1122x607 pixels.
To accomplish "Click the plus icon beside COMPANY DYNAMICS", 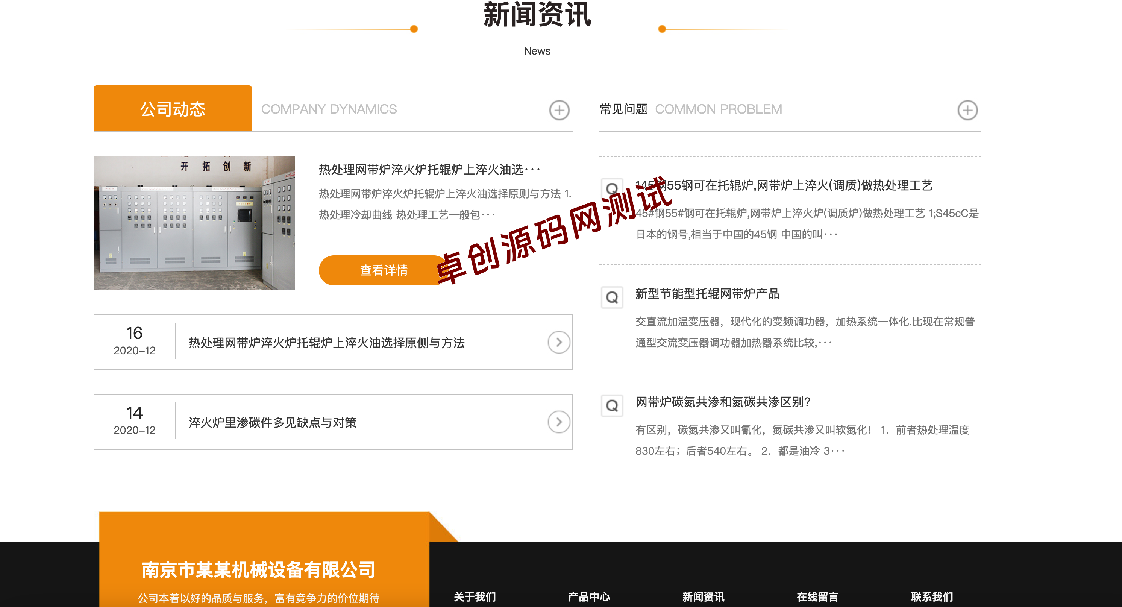I will tap(559, 110).
